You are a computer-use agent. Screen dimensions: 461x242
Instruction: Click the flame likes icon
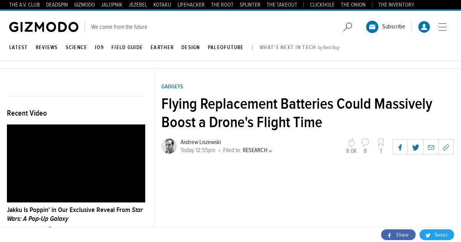(x=352, y=143)
